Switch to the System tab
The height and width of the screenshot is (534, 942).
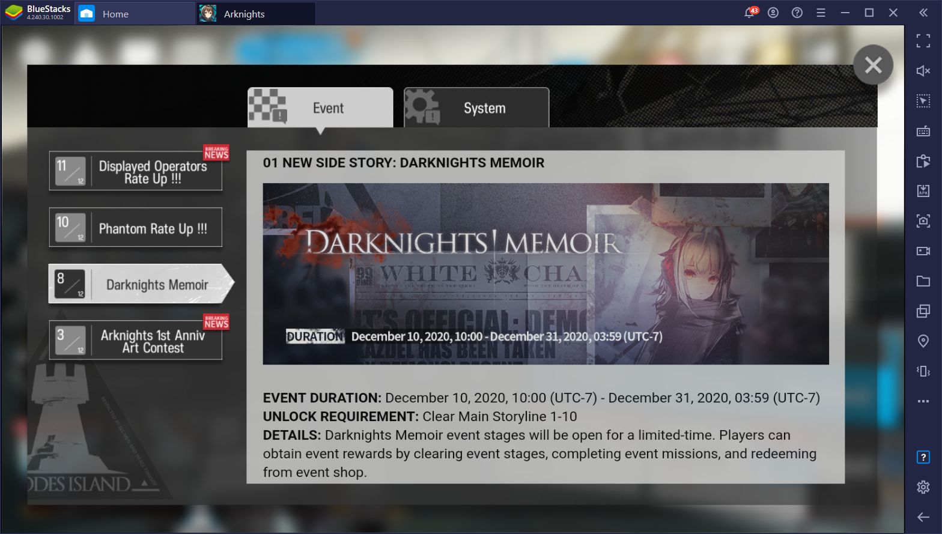point(476,108)
